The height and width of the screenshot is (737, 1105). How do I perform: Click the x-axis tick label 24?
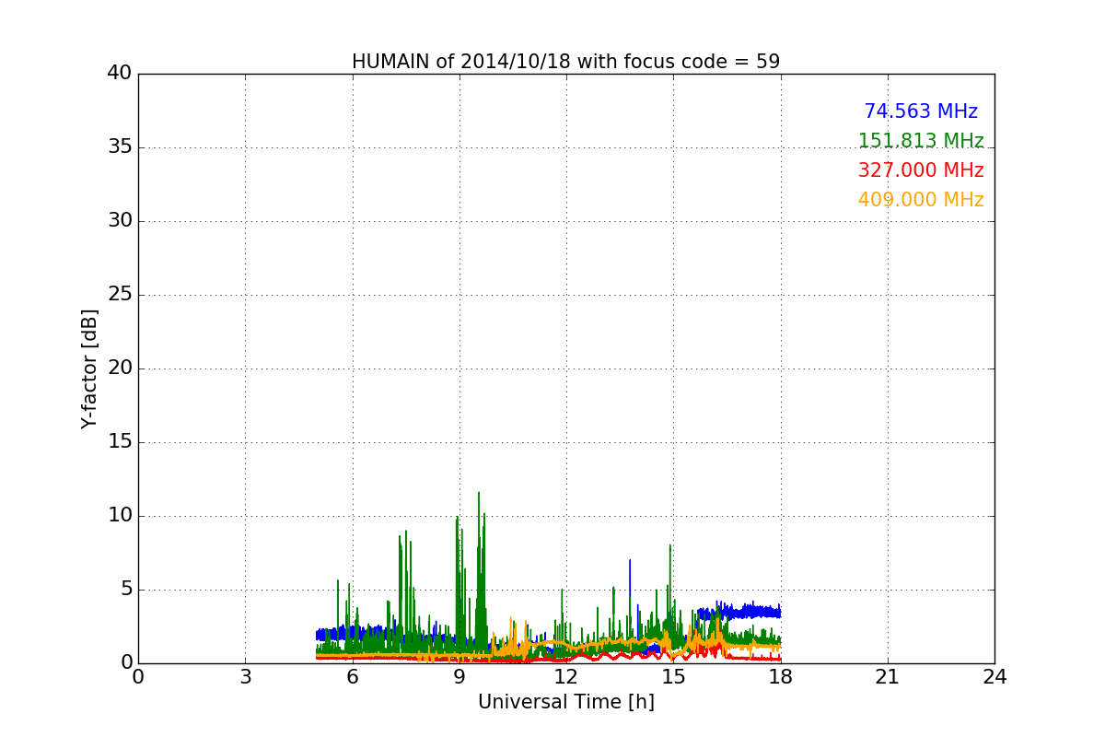[994, 677]
